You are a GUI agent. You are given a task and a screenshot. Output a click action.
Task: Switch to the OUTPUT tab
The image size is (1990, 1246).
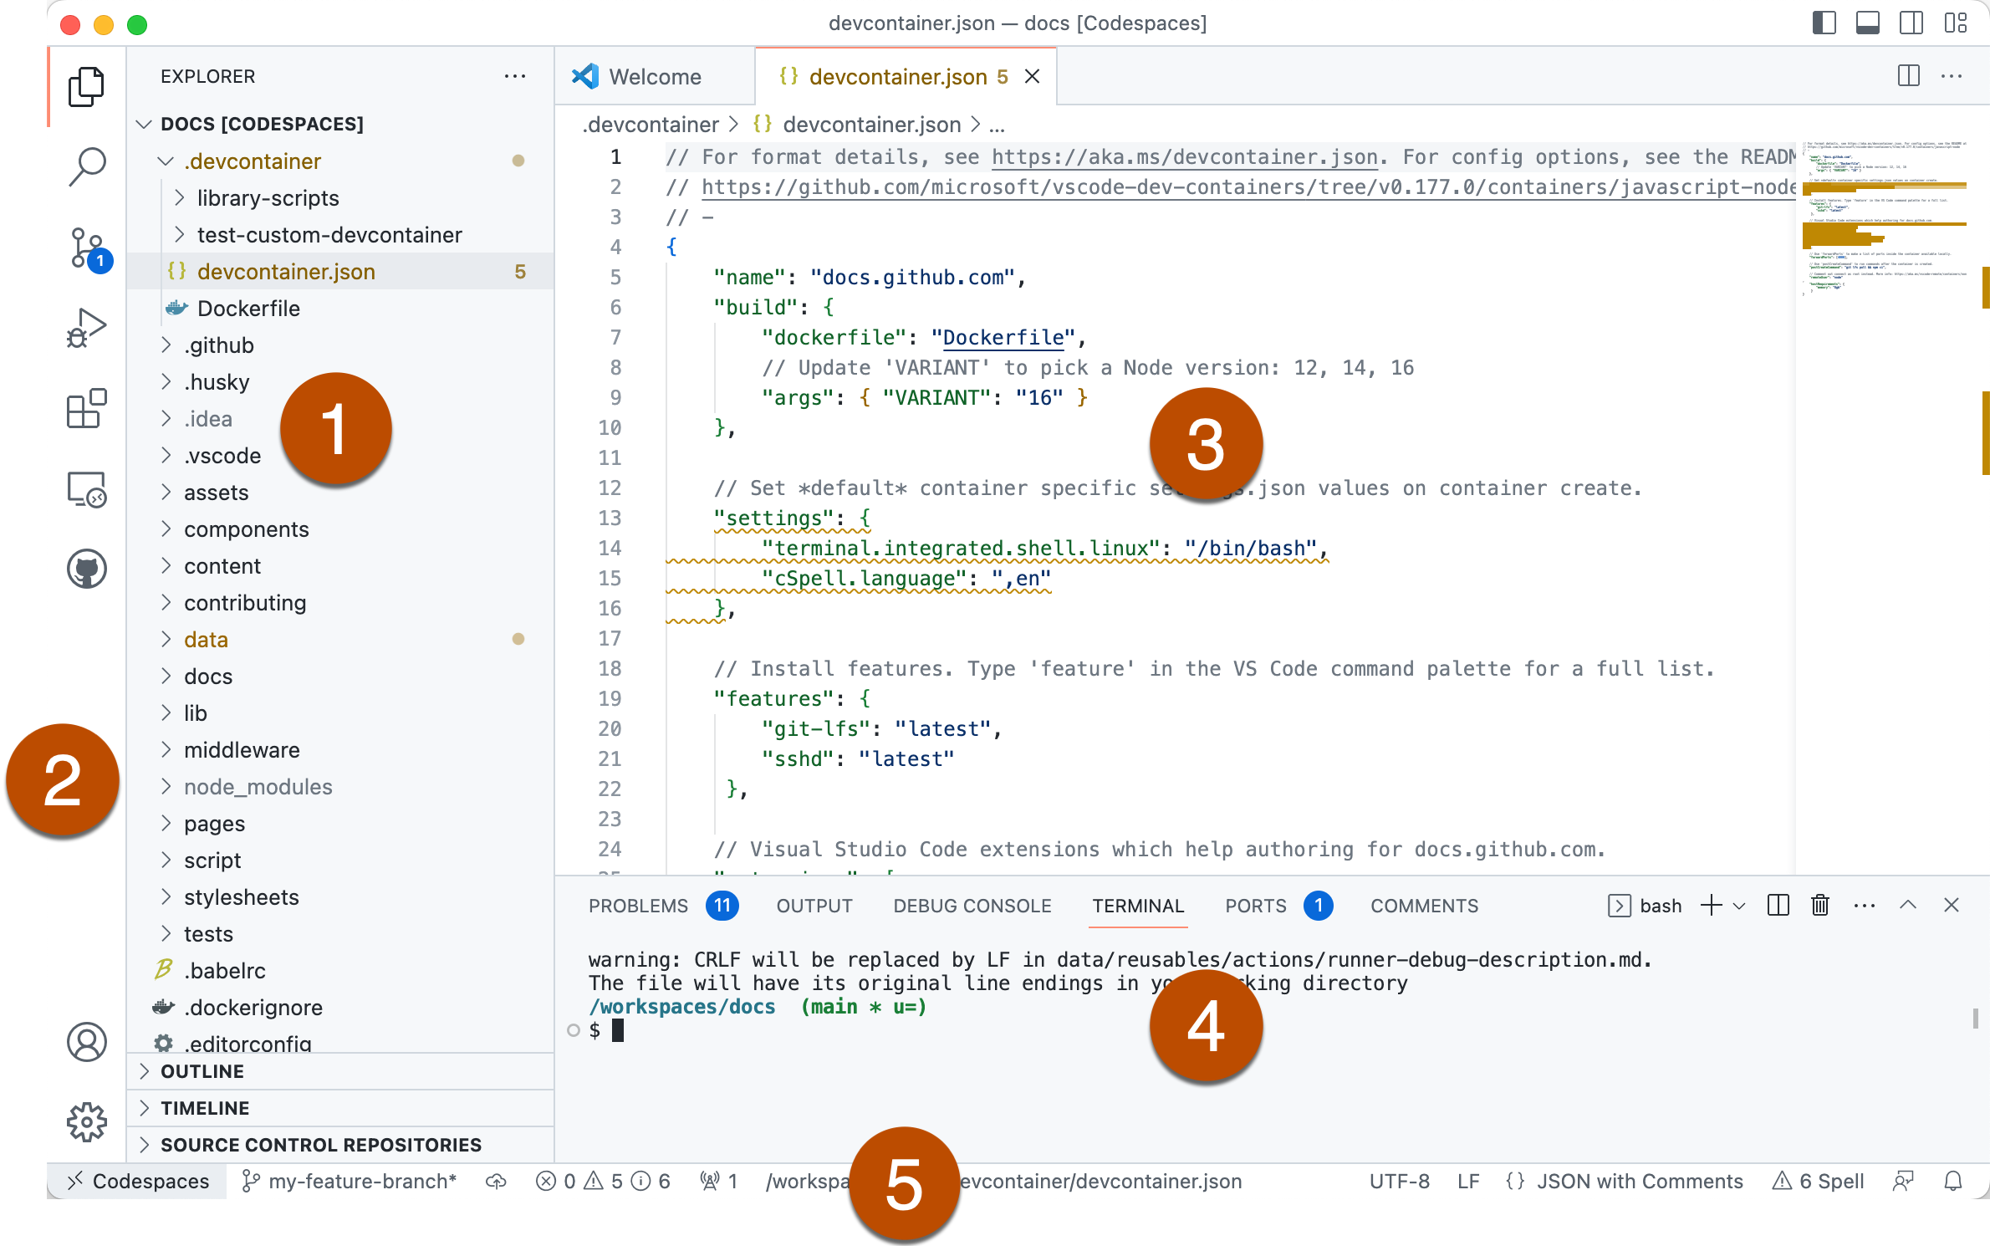pos(812,906)
